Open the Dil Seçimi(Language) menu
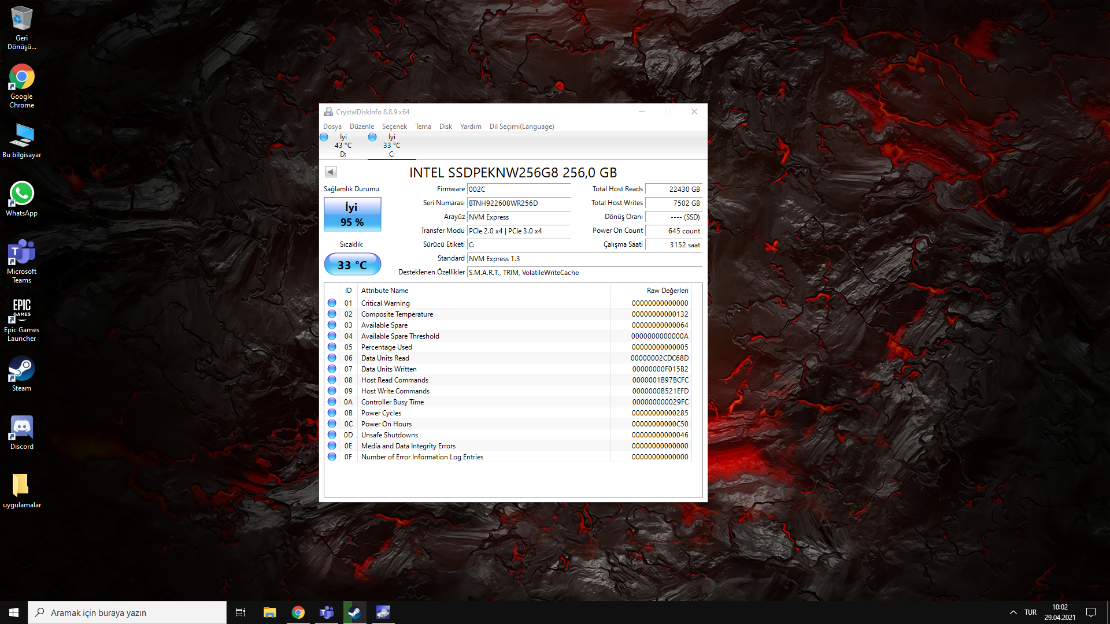The width and height of the screenshot is (1110, 624). (x=521, y=127)
